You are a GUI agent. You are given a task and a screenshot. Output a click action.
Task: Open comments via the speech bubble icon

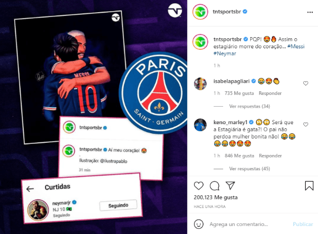pyautogui.click(x=214, y=186)
